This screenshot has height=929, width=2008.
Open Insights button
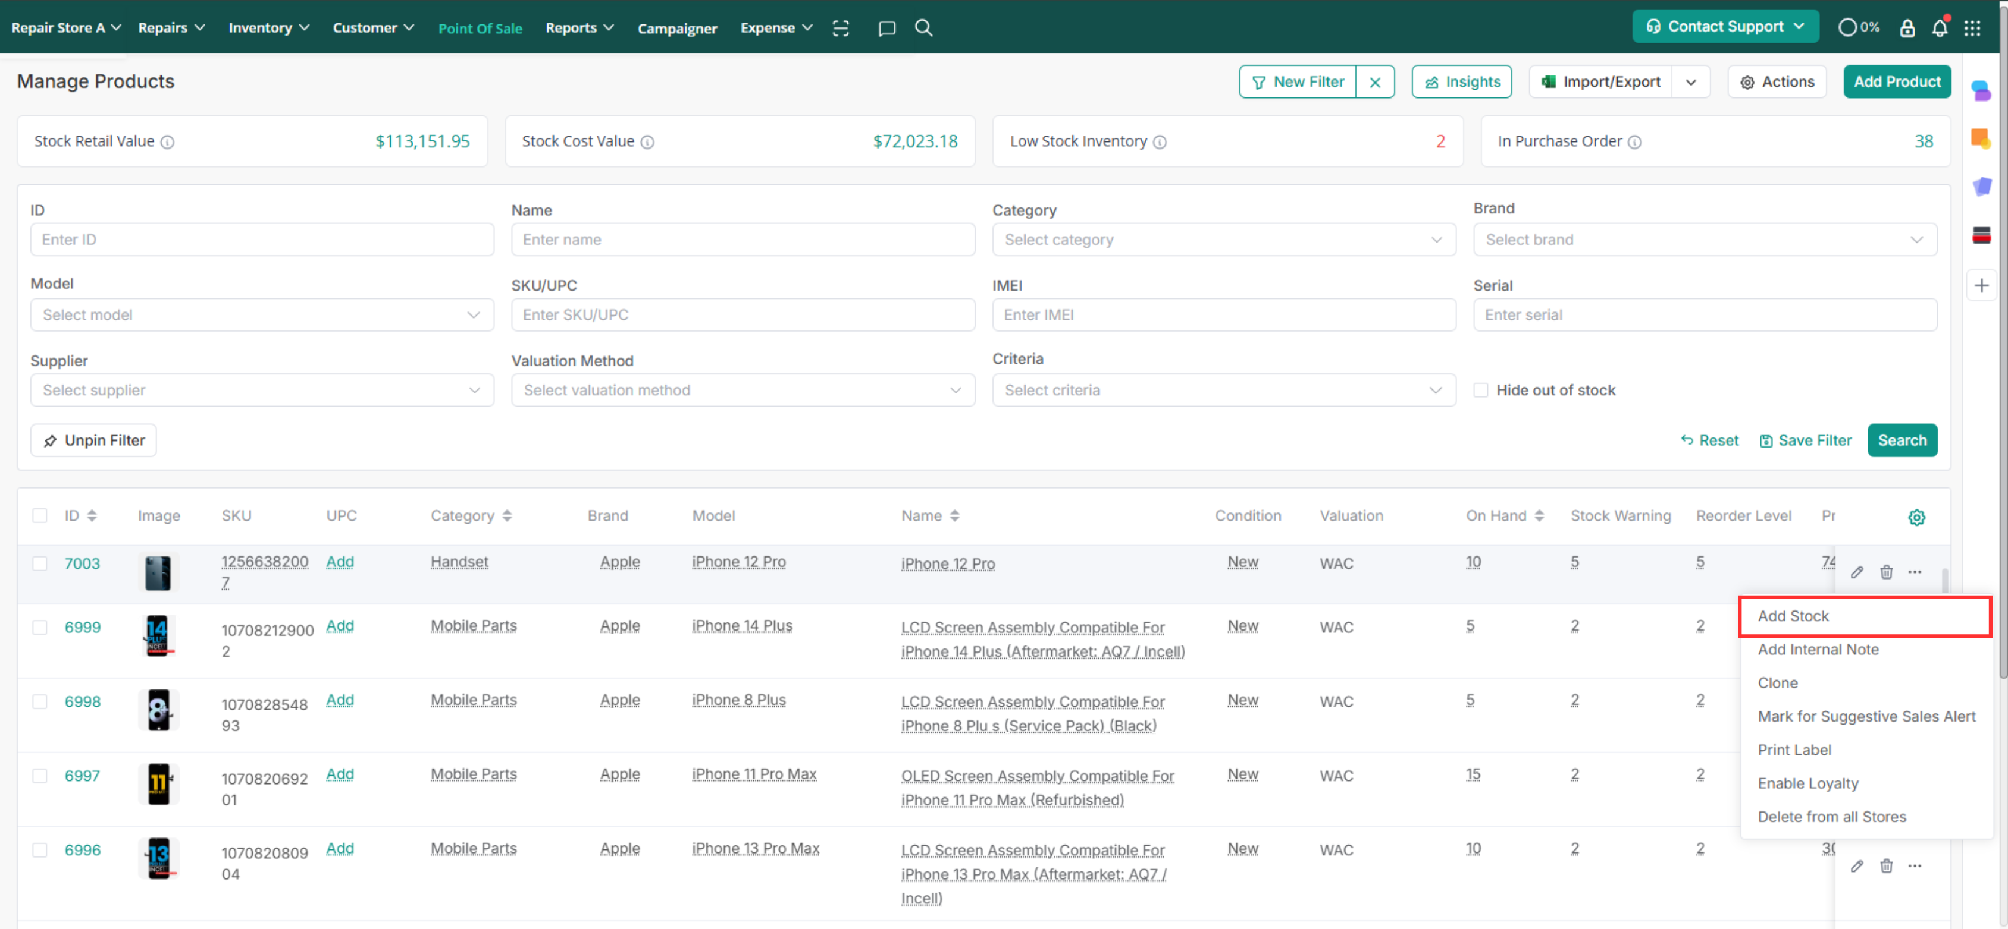[x=1462, y=82]
